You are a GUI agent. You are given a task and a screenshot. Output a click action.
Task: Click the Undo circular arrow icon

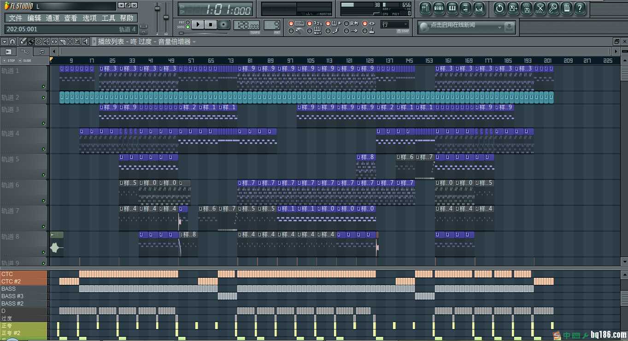pos(499,8)
